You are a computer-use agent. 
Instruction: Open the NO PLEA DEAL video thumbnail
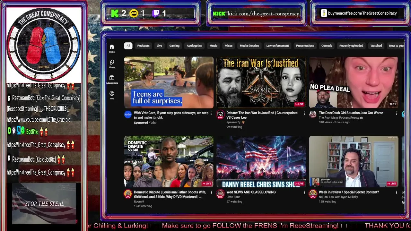click(354, 82)
